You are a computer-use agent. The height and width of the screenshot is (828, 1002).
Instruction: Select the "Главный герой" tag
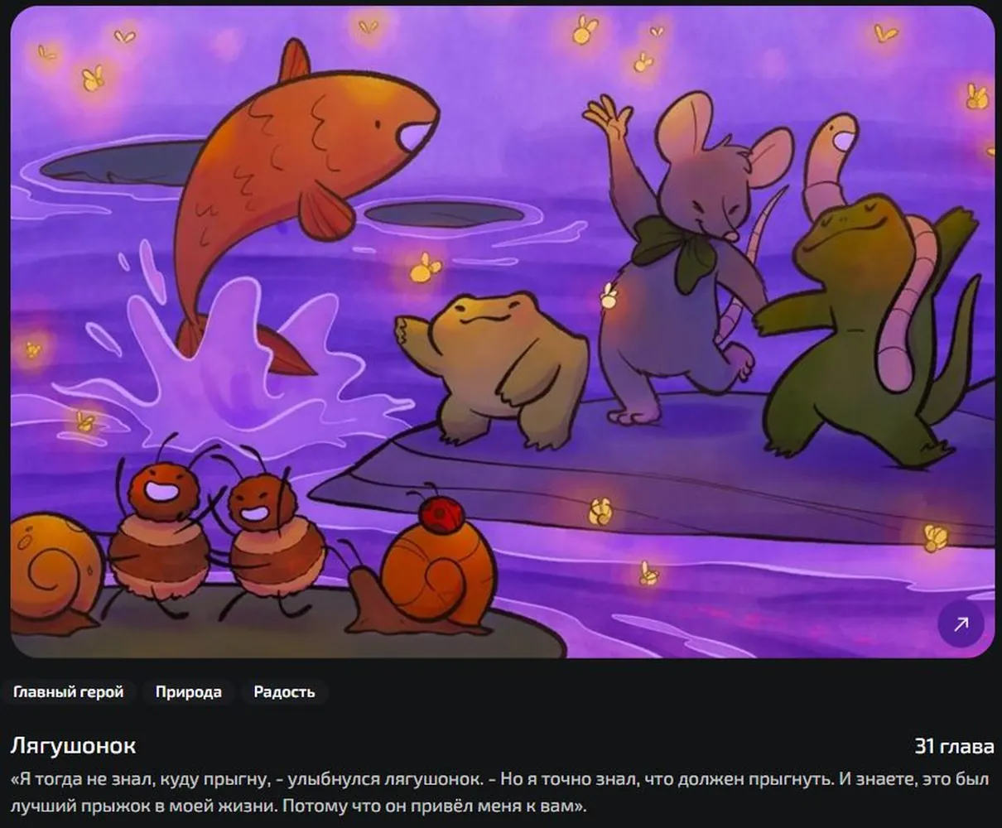tap(69, 692)
